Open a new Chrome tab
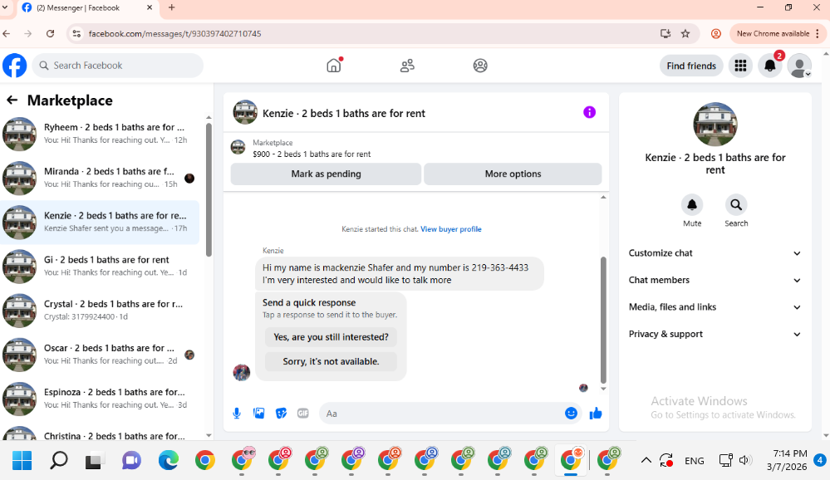 pyautogui.click(x=171, y=7)
